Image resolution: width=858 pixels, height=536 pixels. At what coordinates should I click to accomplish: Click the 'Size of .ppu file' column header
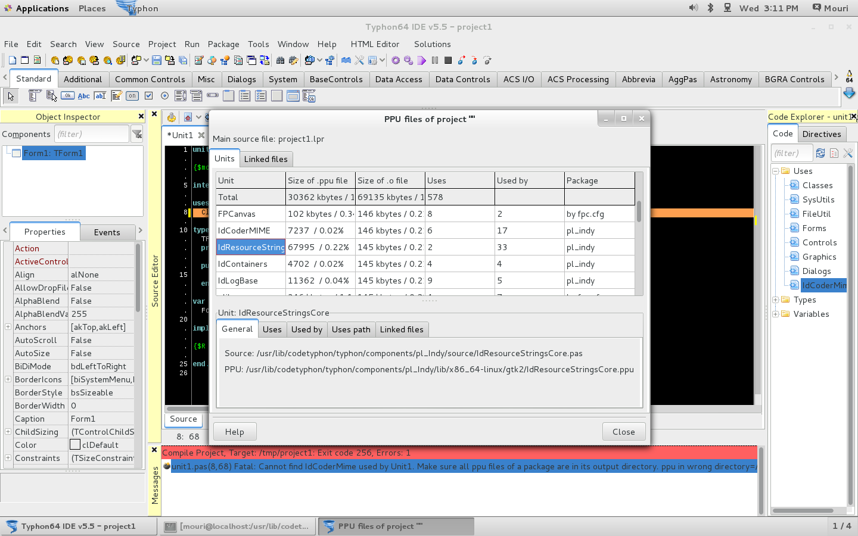320,180
